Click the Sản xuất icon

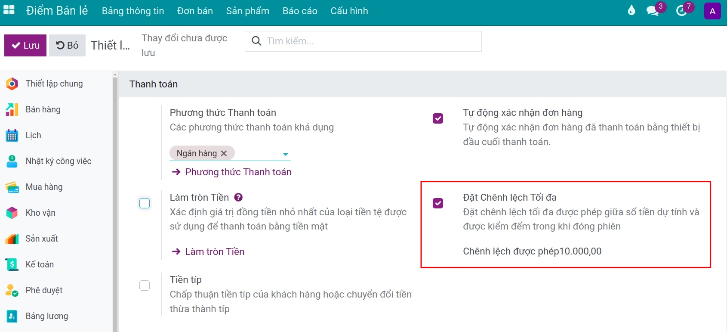12,239
